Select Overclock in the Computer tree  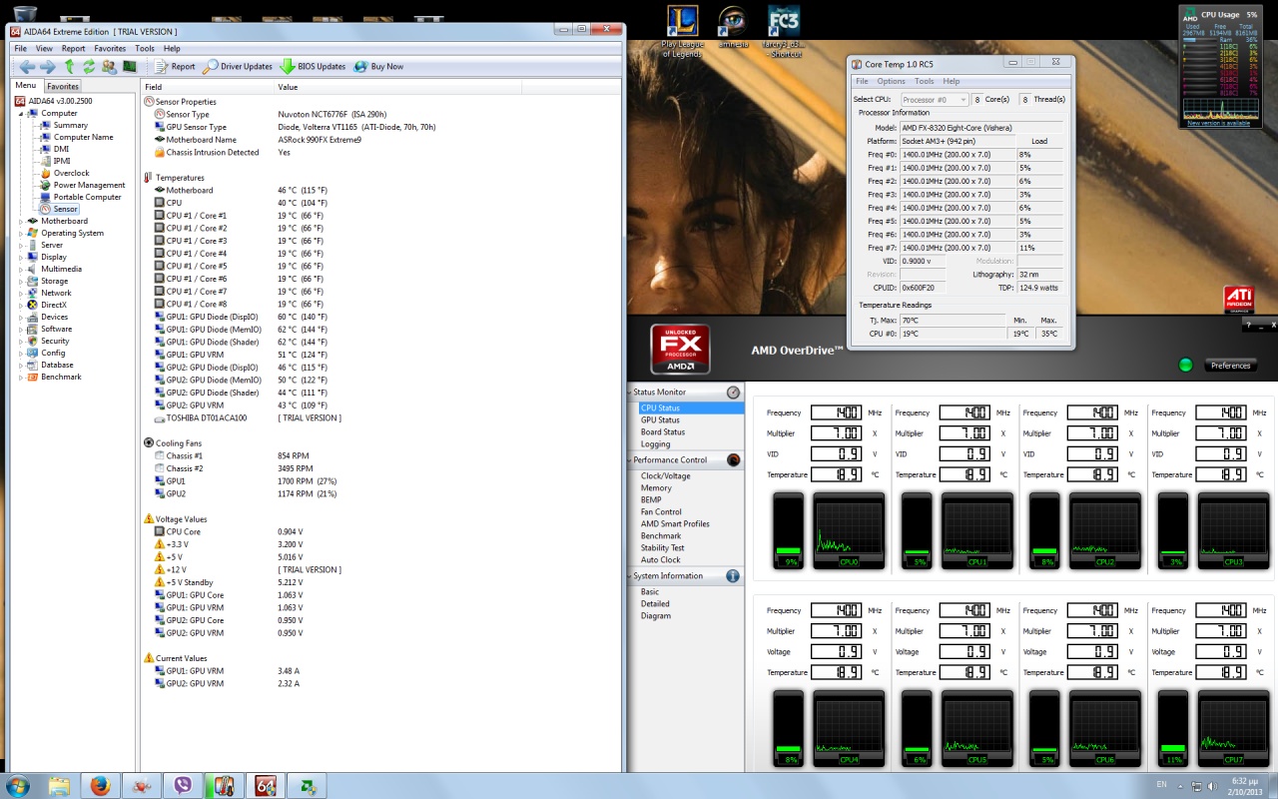71,173
